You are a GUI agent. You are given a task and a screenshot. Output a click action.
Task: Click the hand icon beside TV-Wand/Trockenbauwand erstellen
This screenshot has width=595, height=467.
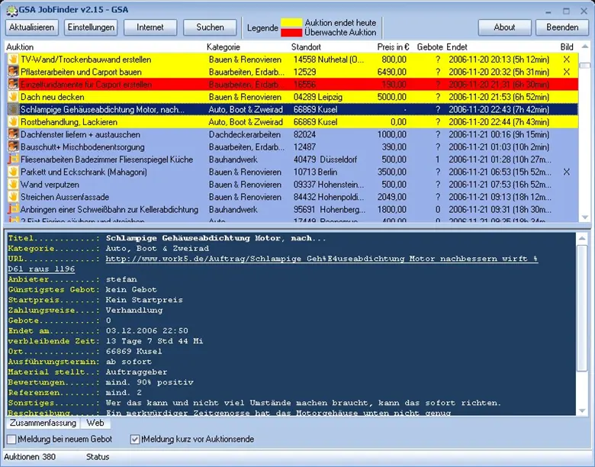pos(13,59)
